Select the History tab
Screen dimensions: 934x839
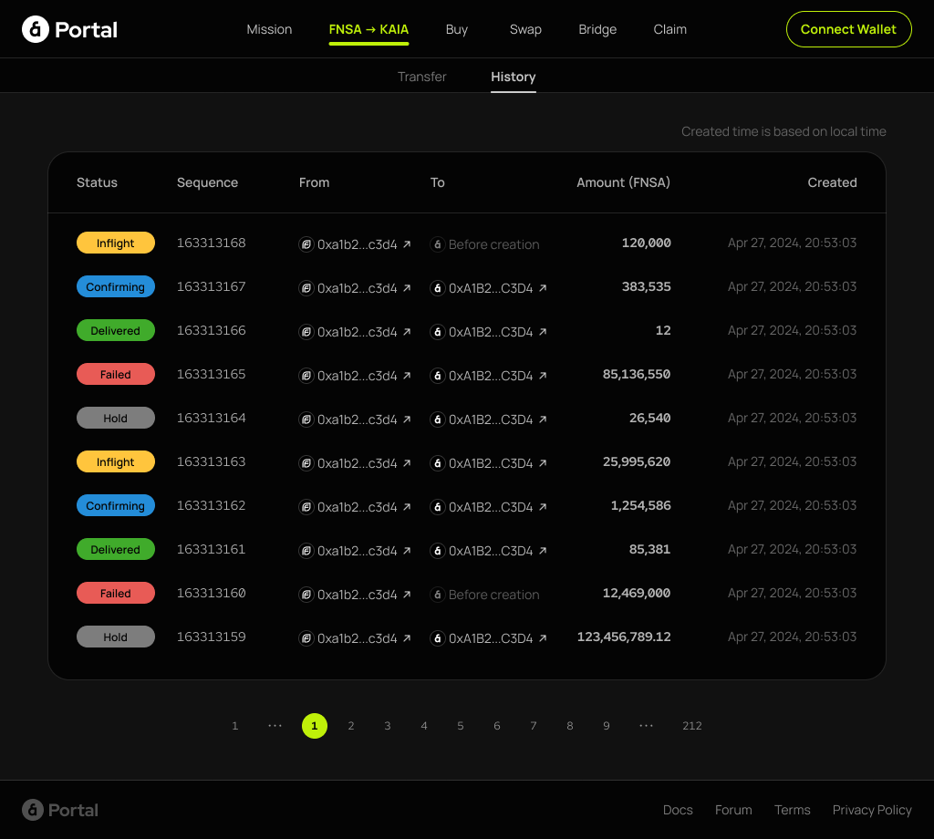[x=513, y=77]
